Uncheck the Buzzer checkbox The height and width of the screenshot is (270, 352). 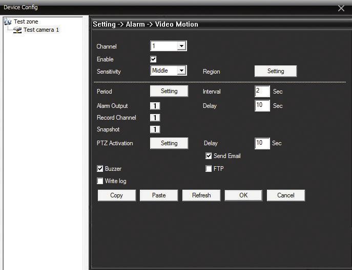[x=100, y=169]
